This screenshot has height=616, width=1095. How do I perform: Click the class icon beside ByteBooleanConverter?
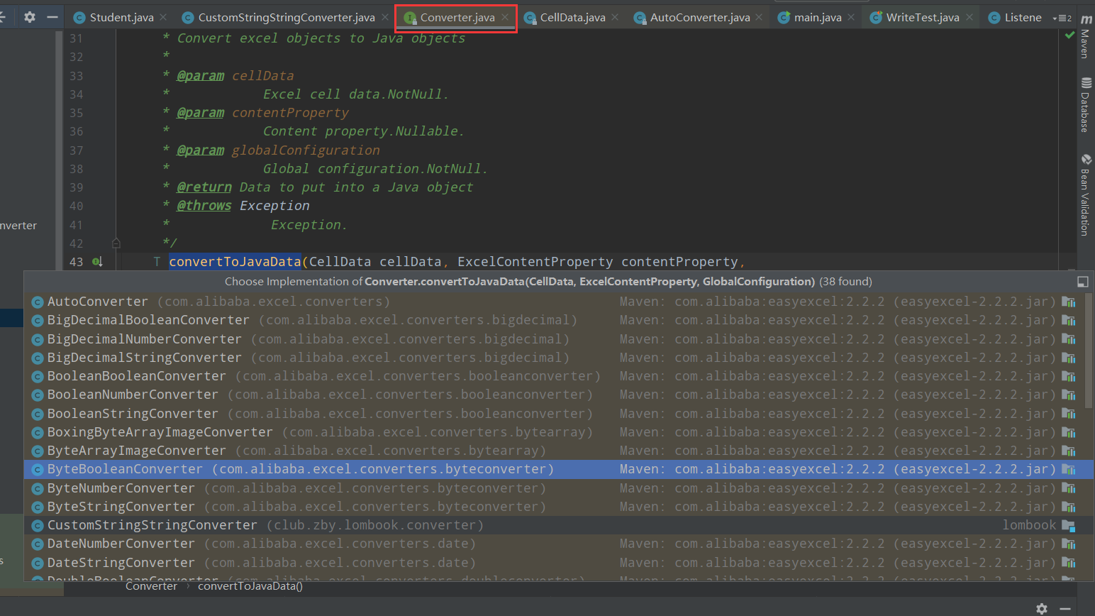coord(38,470)
